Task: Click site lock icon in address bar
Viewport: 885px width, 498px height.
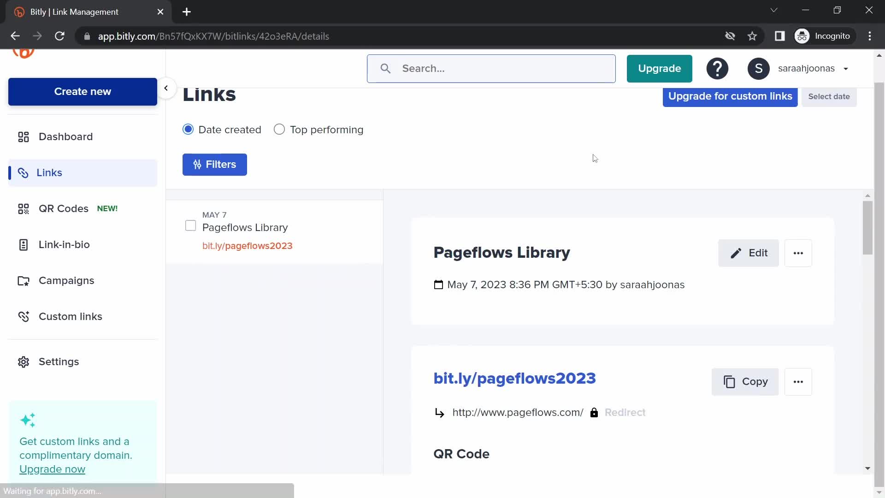Action: (87, 36)
